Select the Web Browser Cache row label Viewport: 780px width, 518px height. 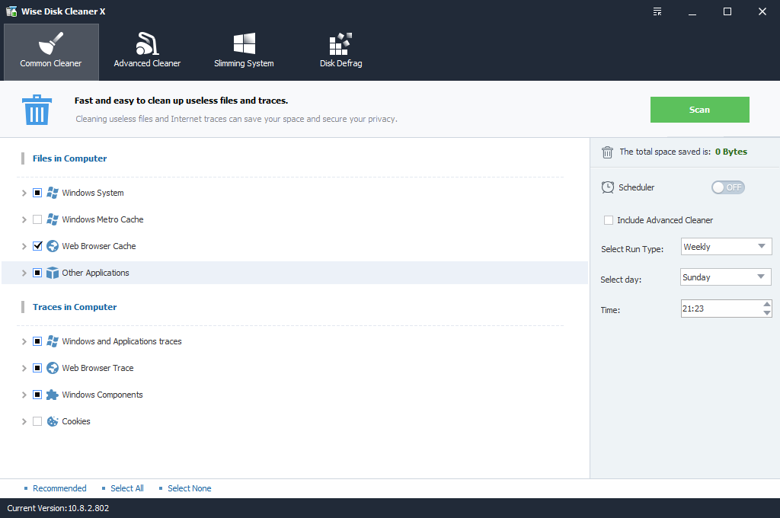click(x=98, y=246)
